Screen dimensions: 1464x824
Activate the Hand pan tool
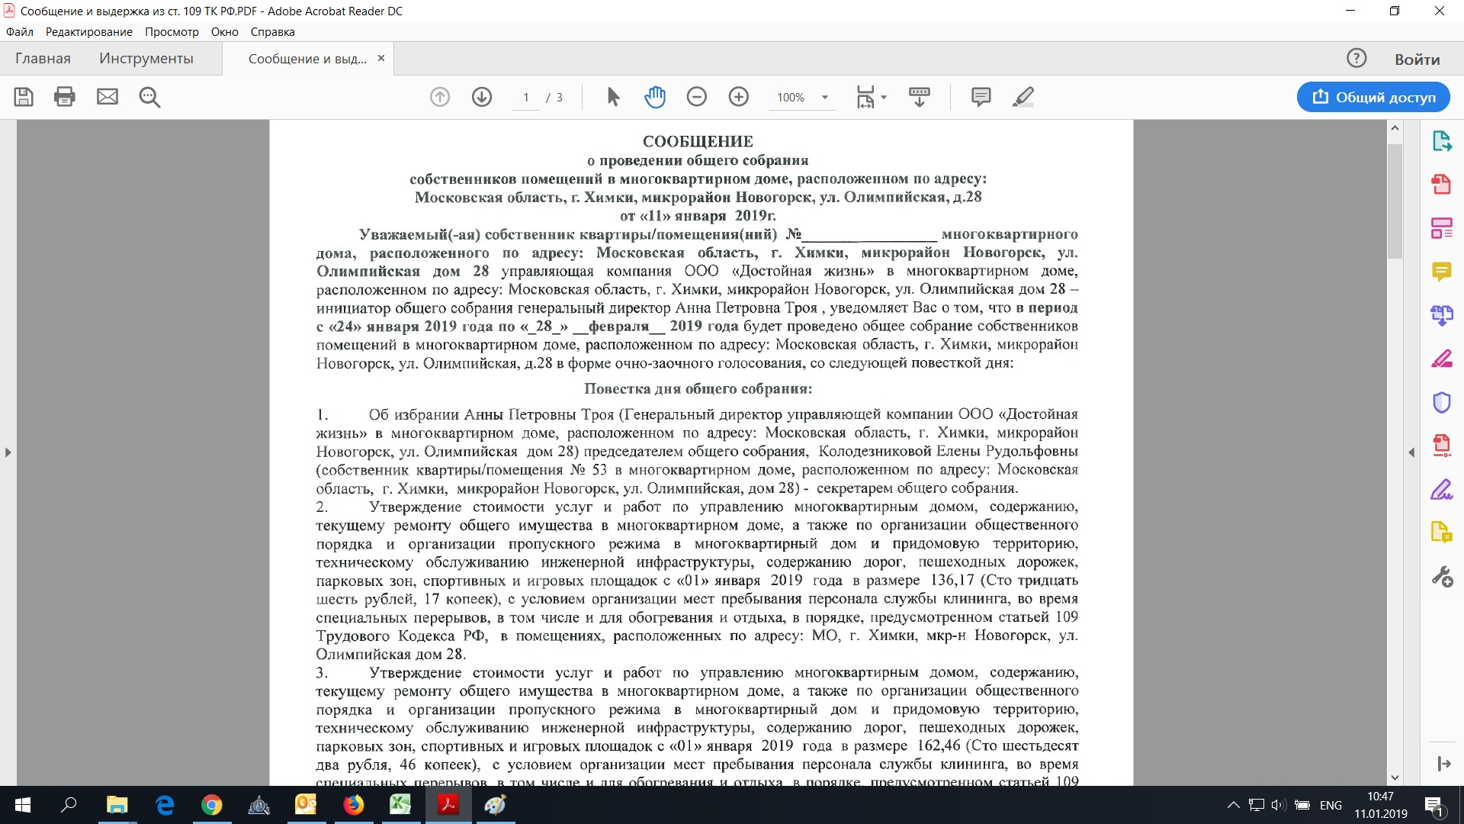pyautogui.click(x=655, y=97)
